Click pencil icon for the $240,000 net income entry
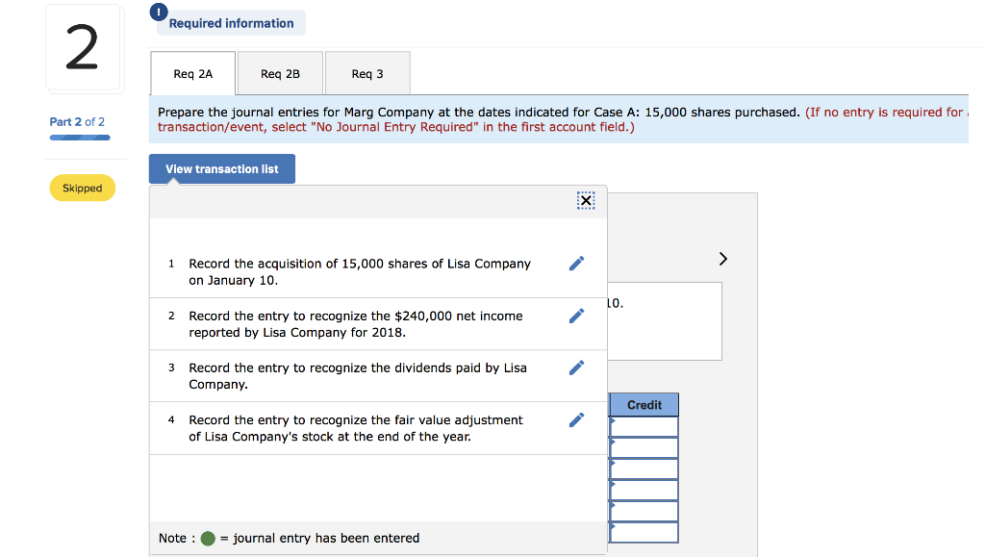Image resolution: width=985 pixels, height=557 pixels. coord(576,315)
